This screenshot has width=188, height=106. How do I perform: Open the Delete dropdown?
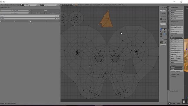click(177, 67)
